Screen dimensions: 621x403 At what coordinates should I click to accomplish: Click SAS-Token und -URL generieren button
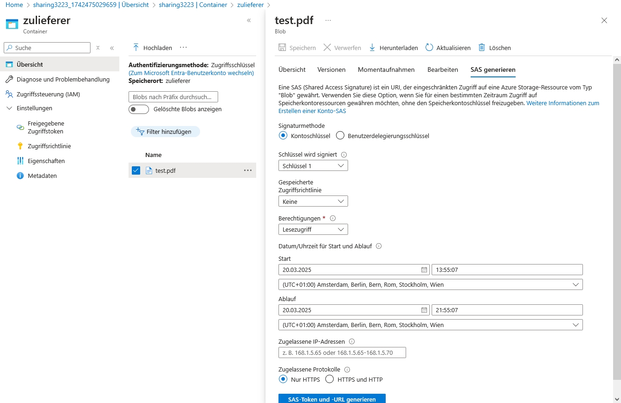[x=332, y=399]
